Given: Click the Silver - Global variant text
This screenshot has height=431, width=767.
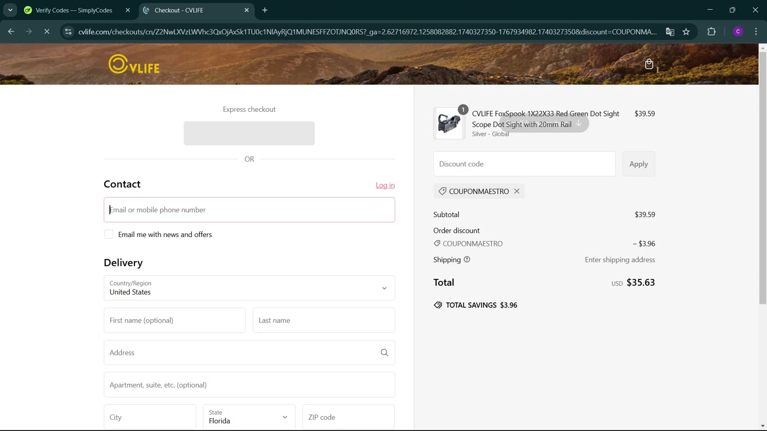Looking at the screenshot, I should pyautogui.click(x=490, y=134).
